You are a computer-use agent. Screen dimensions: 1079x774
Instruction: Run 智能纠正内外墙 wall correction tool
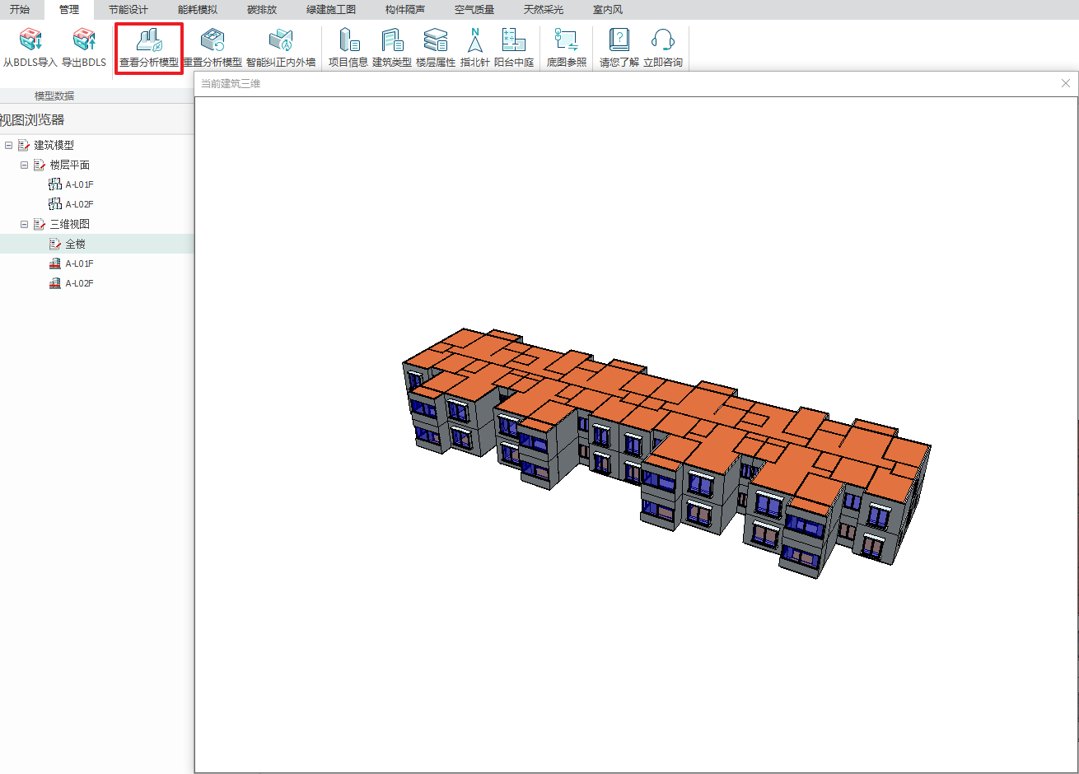[281, 40]
